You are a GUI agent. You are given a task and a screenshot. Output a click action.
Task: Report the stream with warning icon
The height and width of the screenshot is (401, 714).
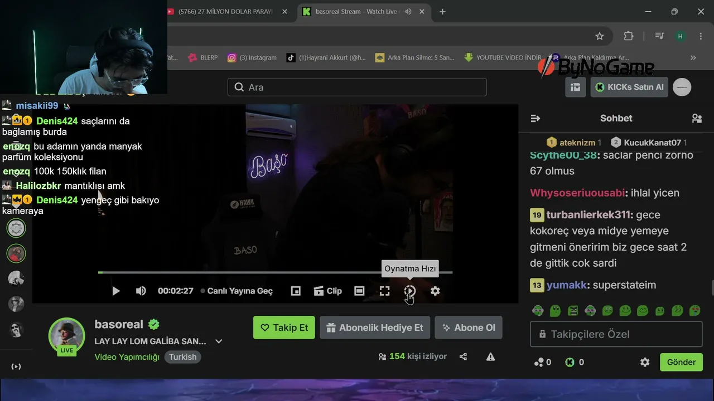point(490,356)
